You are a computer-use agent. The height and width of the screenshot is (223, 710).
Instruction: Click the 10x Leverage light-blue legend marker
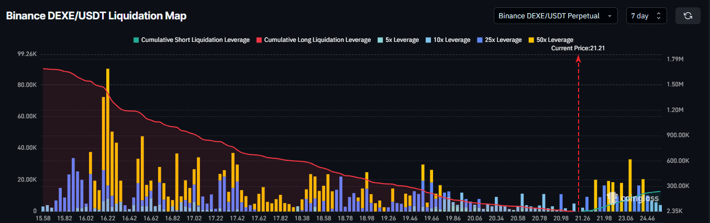click(x=428, y=40)
